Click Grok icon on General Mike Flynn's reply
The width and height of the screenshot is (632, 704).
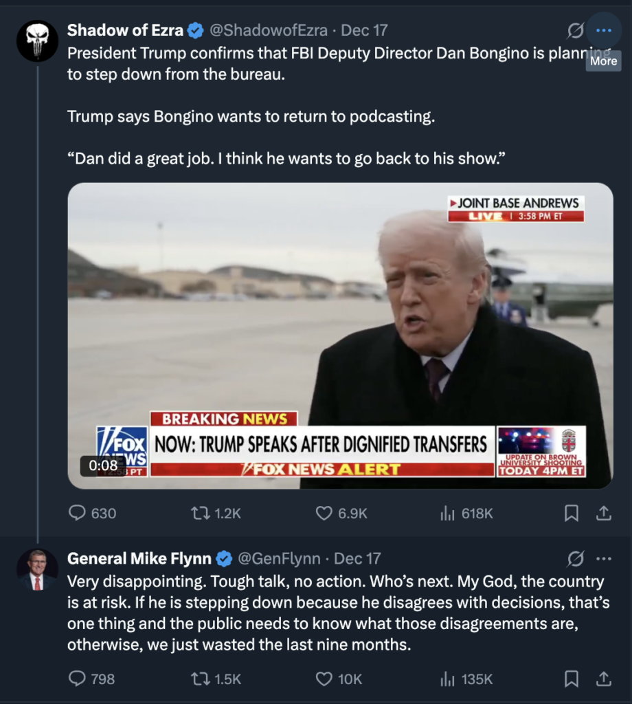coord(575,558)
